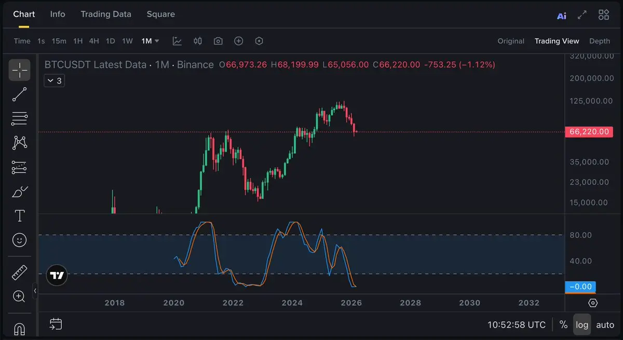Click the 2020 time axis label

[173, 303]
